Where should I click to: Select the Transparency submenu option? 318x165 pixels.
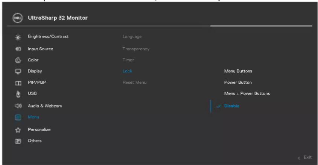point(136,49)
